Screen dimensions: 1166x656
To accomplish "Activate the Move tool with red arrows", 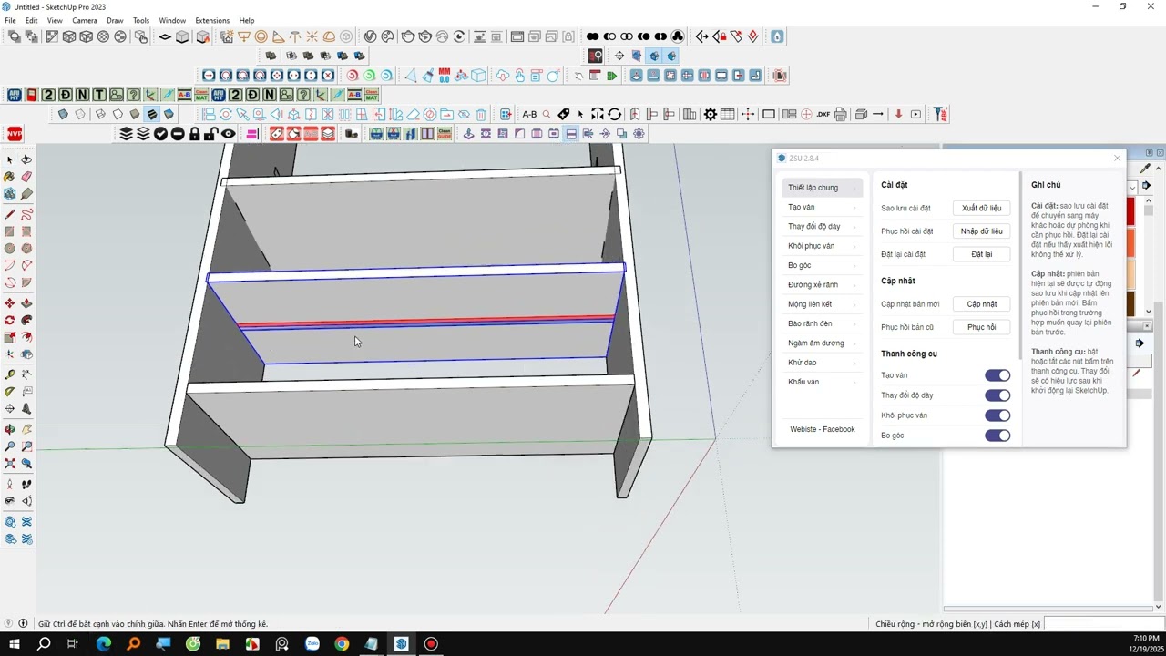I will [x=10, y=303].
